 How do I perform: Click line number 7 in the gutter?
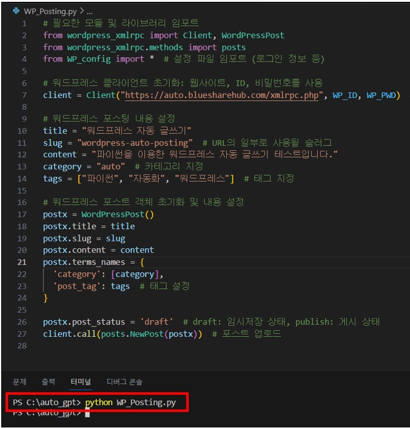tap(24, 95)
